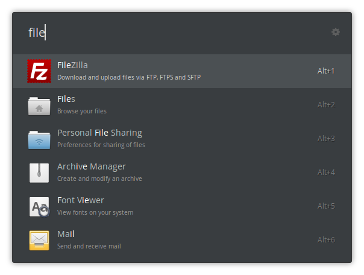The width and height of the screenshot is (364, 275).
Task: Click "Download and upload files" description
Action: pyautogui.click(x=128, y=77)
